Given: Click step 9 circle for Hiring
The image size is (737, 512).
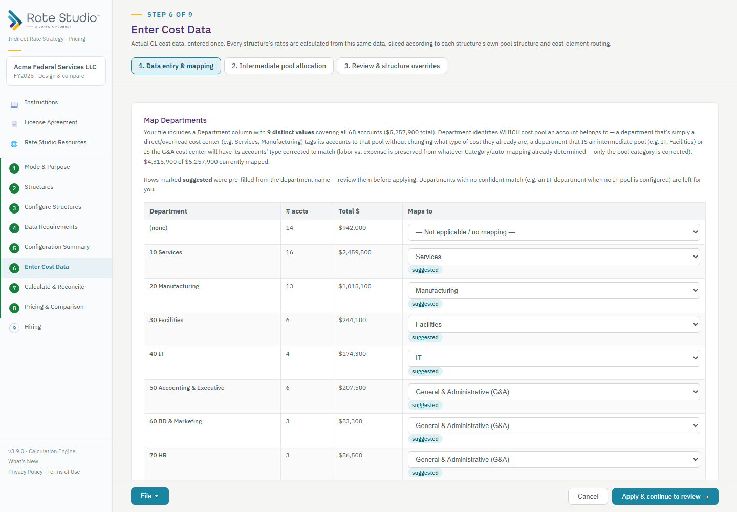Looking at the screenshot, I should pos(14,328).
